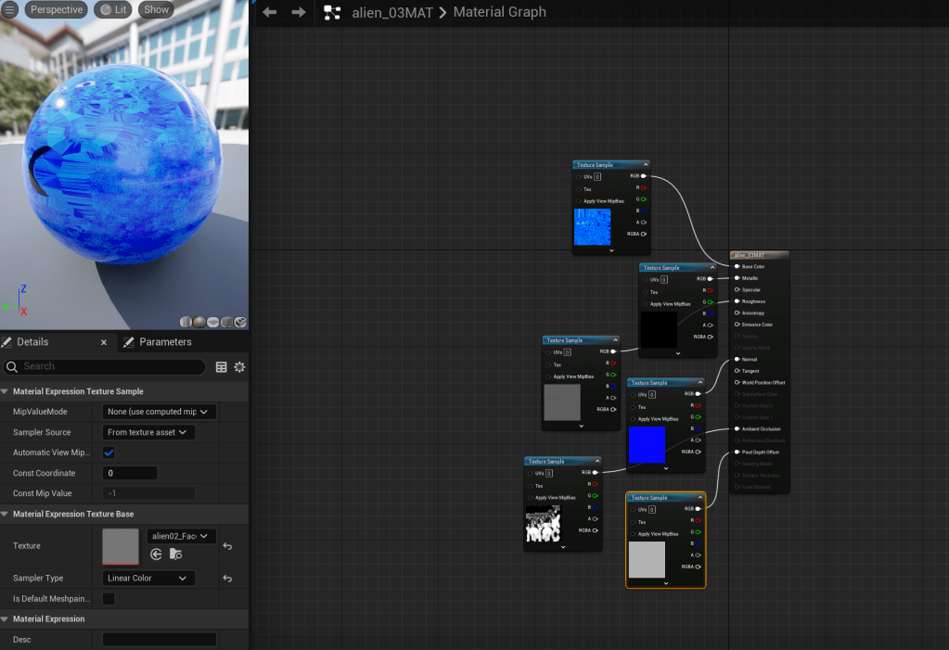This screenshot has width=949, height=650.
Task: Open the Details settings gear
Action: [239, 367]
